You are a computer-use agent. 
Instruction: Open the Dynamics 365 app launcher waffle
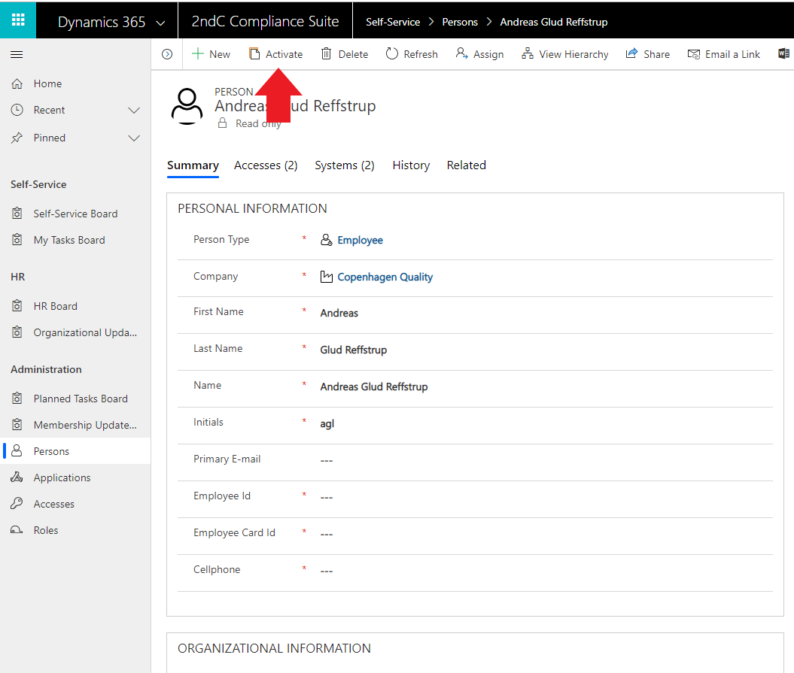click(17, 20)
